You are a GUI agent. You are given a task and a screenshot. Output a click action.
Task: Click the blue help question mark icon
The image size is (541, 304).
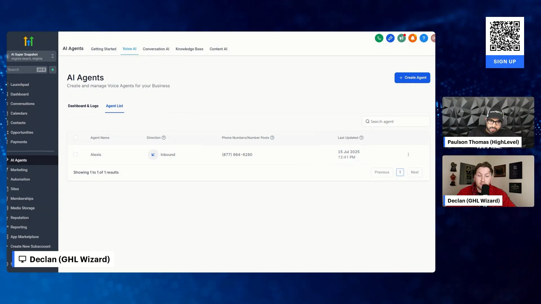[x=424, y=38]
